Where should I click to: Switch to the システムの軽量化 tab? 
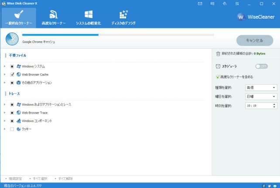[x=89, y=18]
